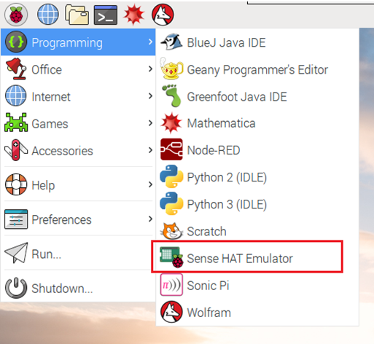The width and height of the screenshot is (374, 344).
Task: Select the Run... paper plane entry
Action: click(78, 254)
